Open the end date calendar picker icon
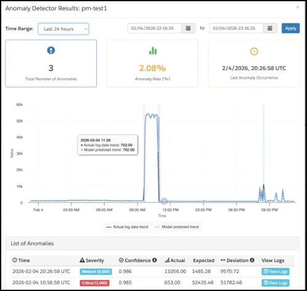Viewport: 307px width, 291px height. click(270, 28)
